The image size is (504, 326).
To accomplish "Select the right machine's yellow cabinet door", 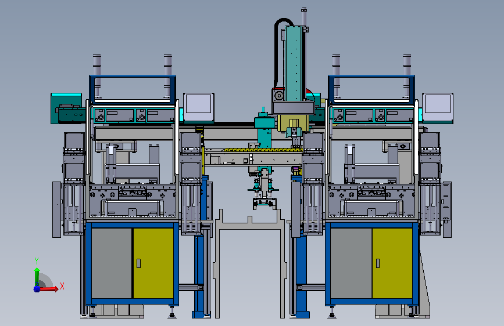I will click(392, 263).
